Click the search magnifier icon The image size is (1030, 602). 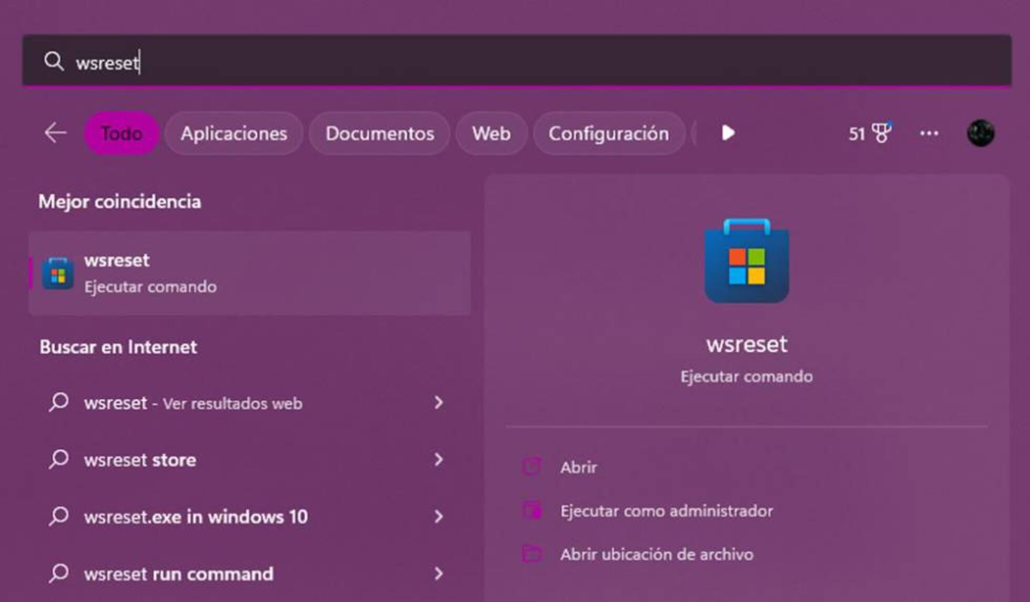click(x=54, y=62)
